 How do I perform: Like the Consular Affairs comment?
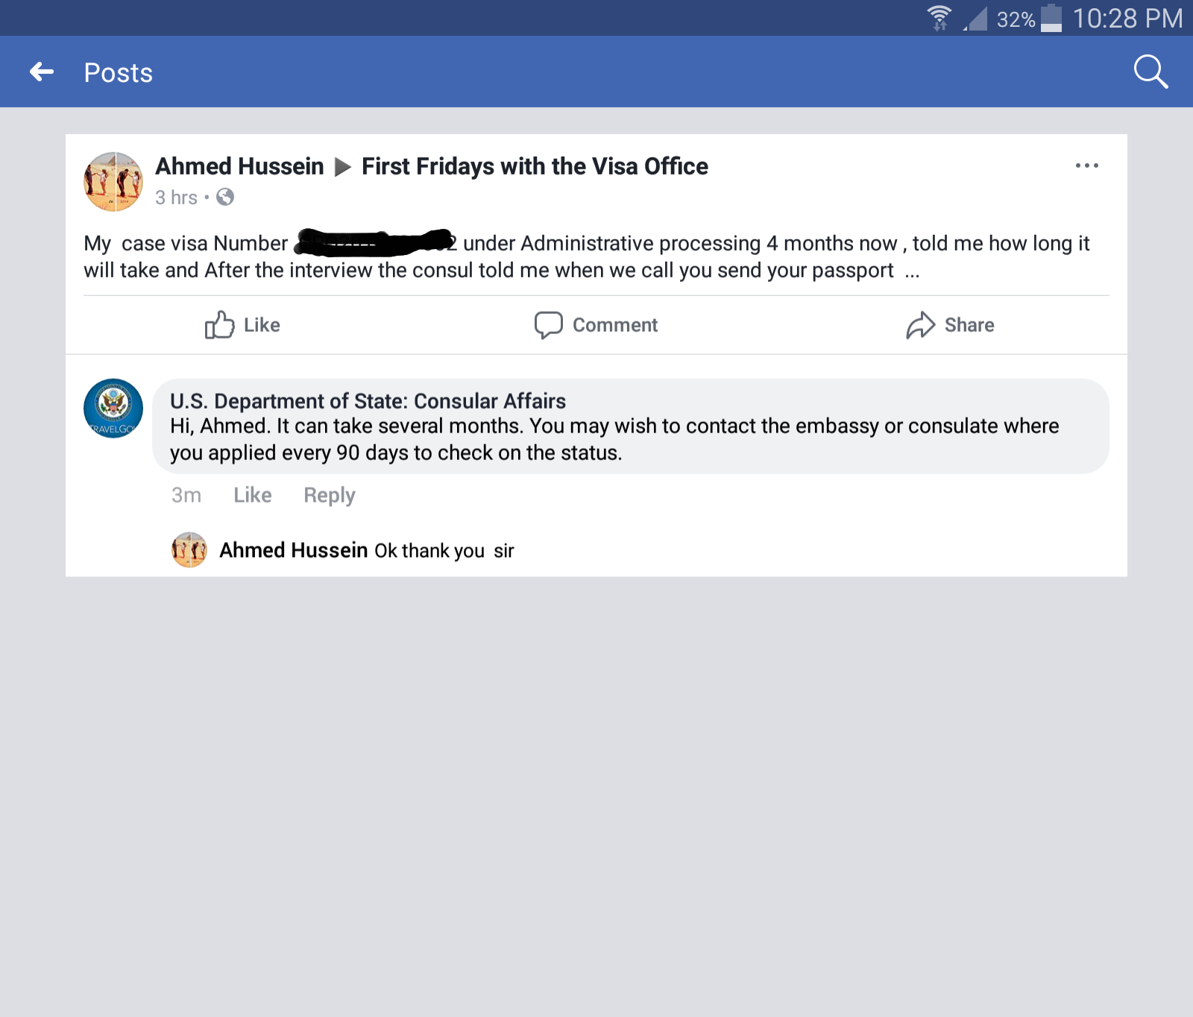click(x=253, y=495)
